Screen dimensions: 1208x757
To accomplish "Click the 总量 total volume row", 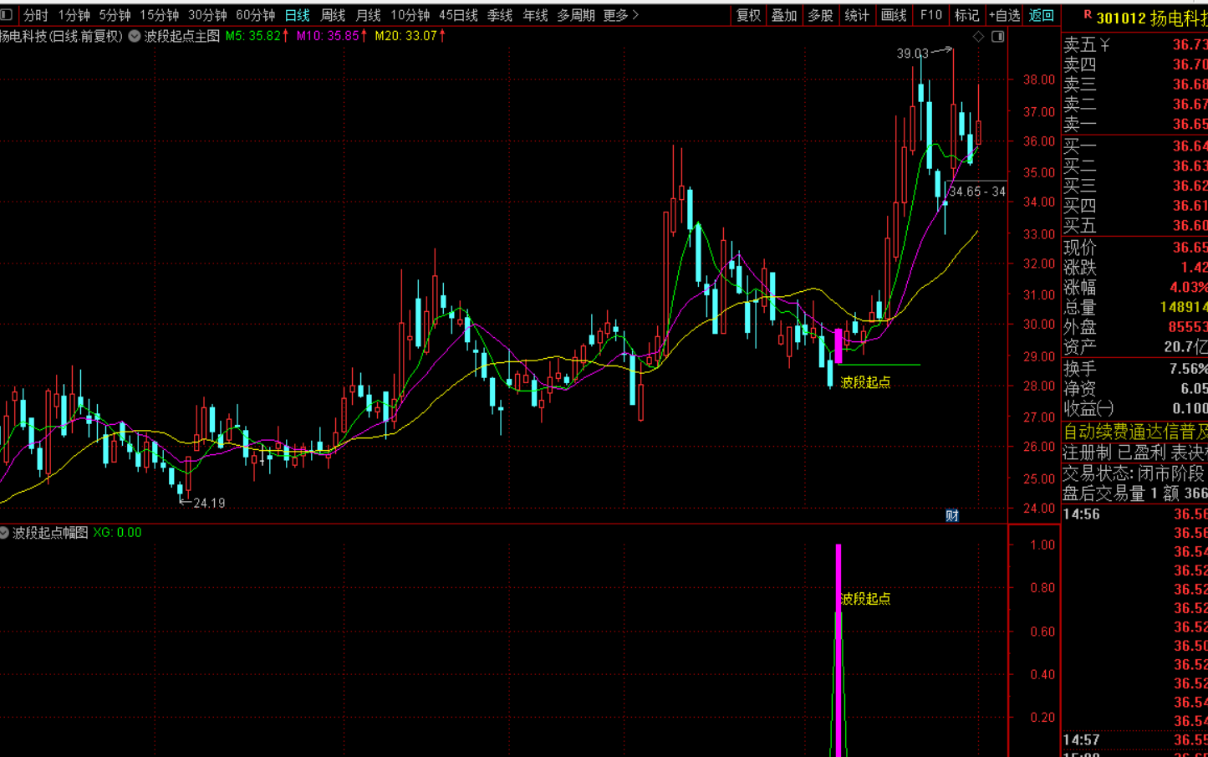I will [1134, 308].
